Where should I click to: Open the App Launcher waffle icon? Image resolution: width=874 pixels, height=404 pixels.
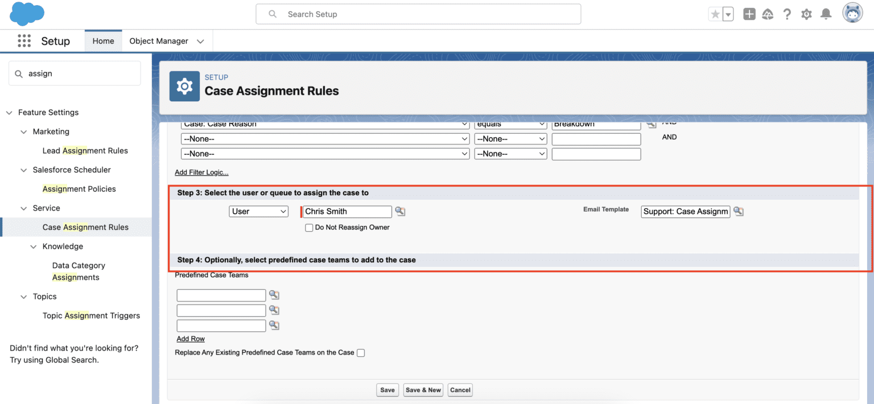pos(24,40)
